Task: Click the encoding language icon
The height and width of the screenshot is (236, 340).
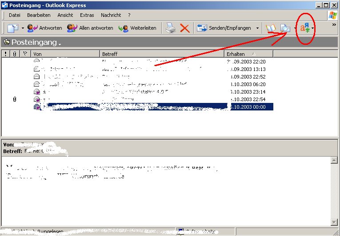Action: (305, 28)
